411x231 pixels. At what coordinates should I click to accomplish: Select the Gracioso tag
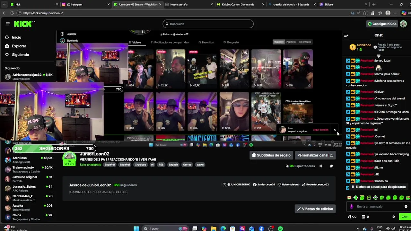pyautogui.click(x=140, y=165)
